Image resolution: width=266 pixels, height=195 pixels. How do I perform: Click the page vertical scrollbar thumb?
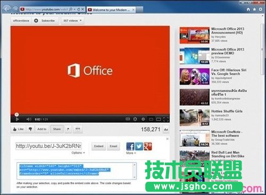pos(262,49)
